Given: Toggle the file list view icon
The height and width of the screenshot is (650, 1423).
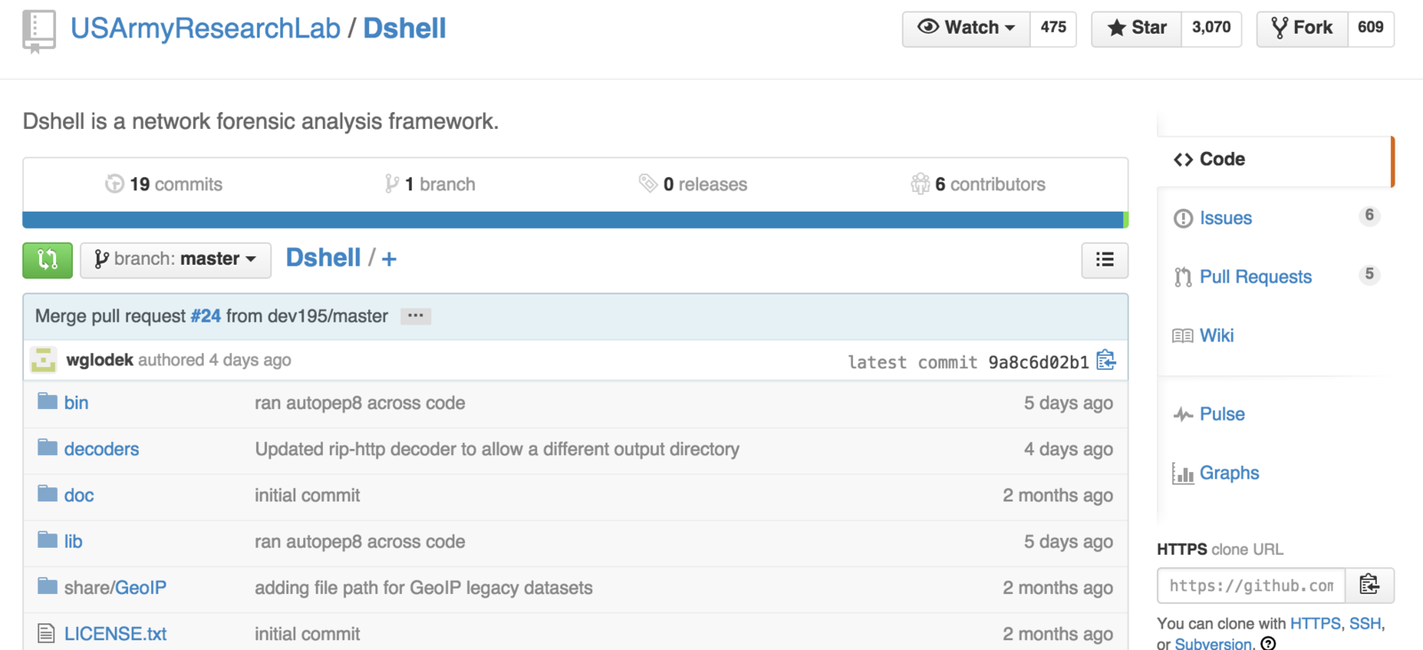Looking at the screenshot, I should 1105,260.
